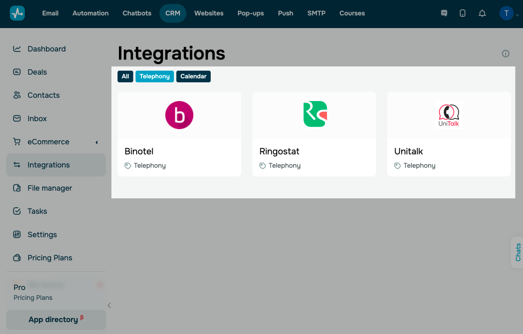Screen dimensions: 523x334
Task: Click the Deals sidebar icon
Action: pyautogui.click(x=17, y=72)
